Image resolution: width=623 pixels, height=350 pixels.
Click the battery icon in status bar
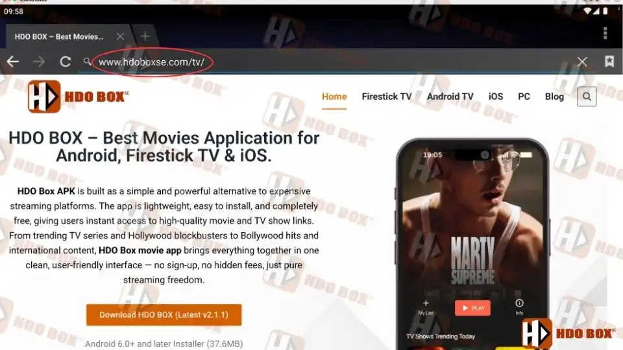(x=605, y=11)
